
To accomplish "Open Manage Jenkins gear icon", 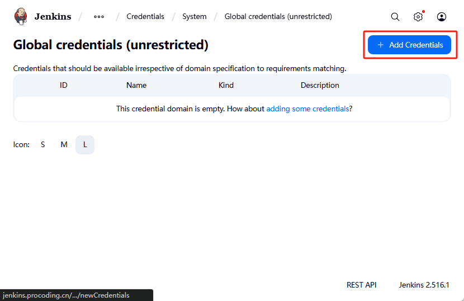I will coord(418,17).
